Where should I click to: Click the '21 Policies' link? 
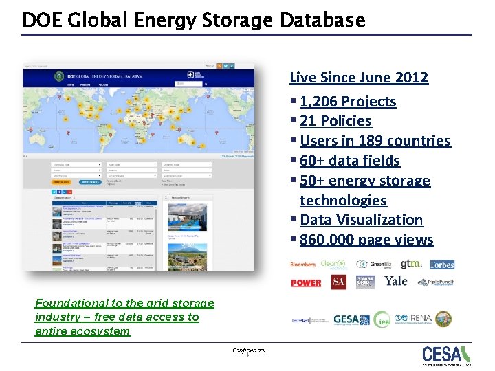click(335, 121)
